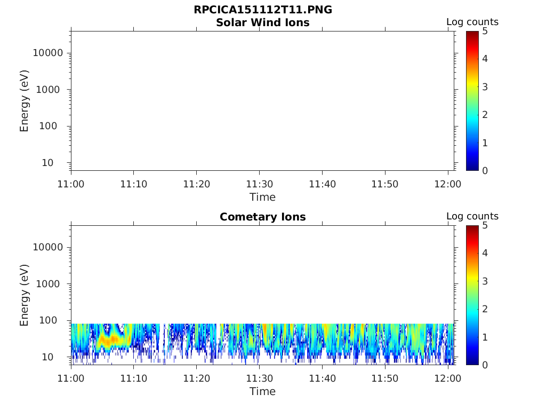Click the 10000 energy label in the bottom panel
The width and height of the screenshot is (546, 410).
48,247
